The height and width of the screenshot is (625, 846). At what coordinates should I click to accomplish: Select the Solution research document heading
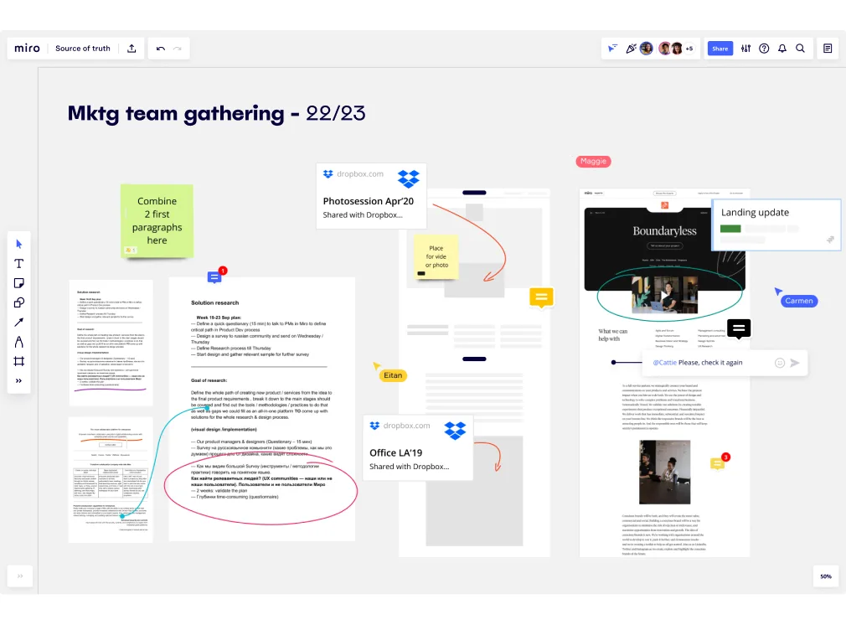click(x=214, y=302)
